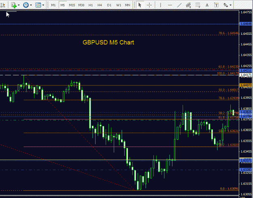Viewport: 253px width, 198px height.
Task: Click the blue 1.63371 price label
Action: coord(246,160)
